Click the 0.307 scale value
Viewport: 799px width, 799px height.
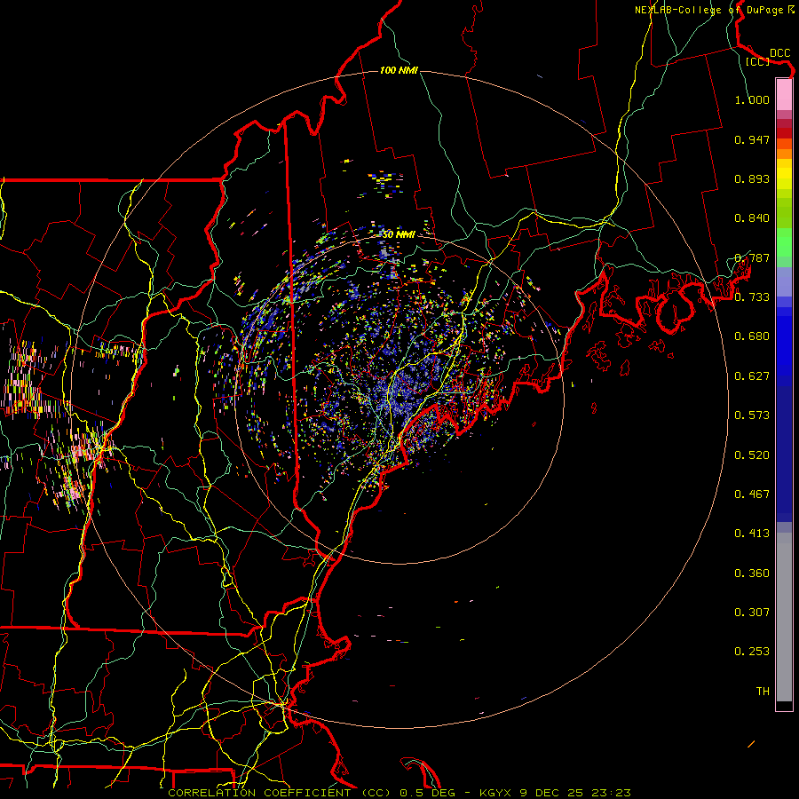click(752, 613)
